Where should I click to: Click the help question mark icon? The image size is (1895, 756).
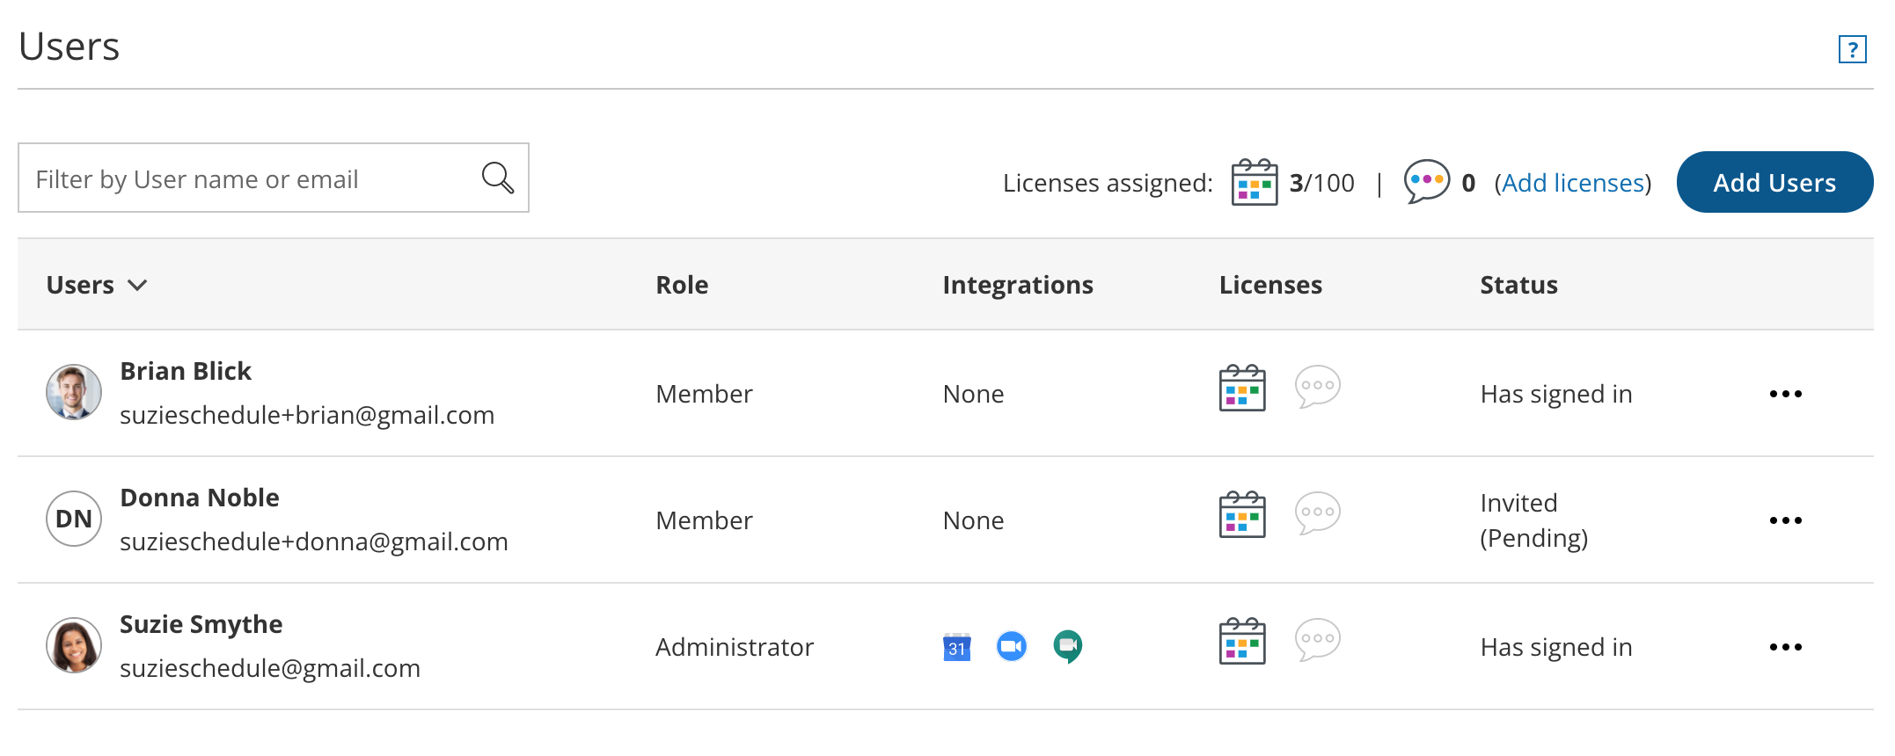pos(1852,49)
